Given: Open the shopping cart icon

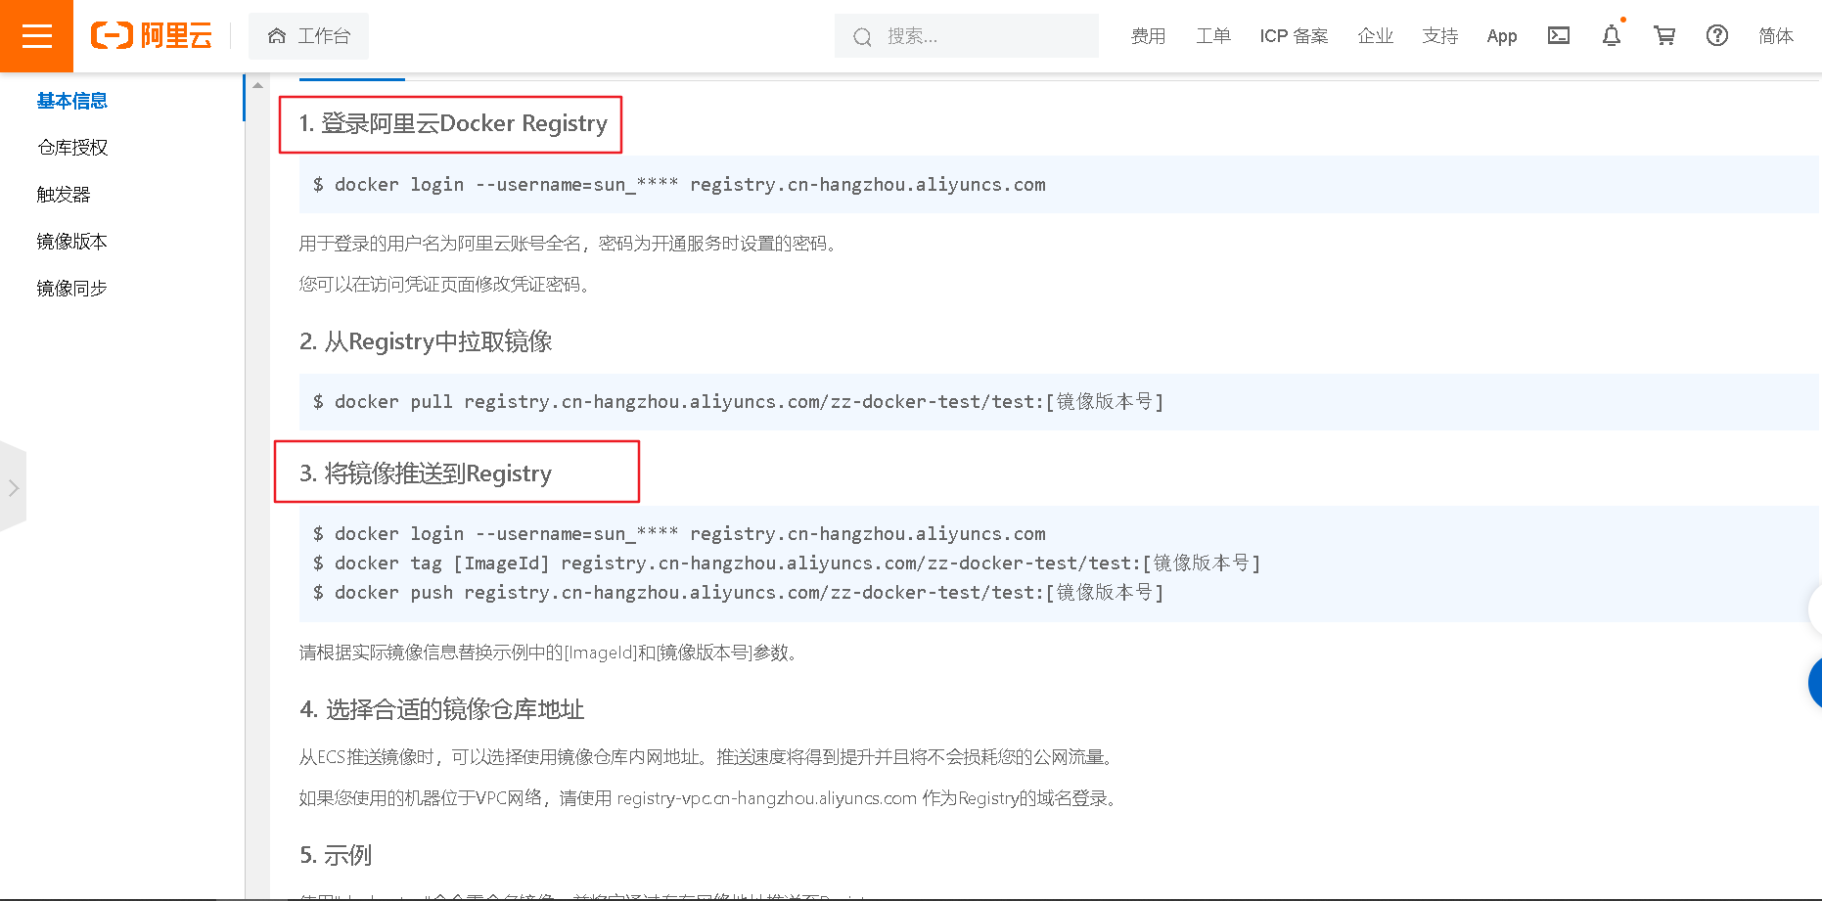Looking at the screenshot, I should coord(1664,36).
